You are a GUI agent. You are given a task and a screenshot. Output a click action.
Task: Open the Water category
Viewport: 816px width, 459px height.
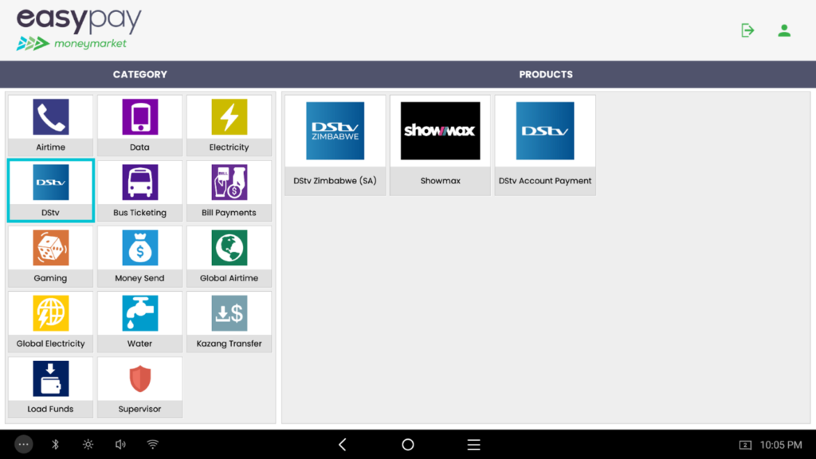pos(139,322)
